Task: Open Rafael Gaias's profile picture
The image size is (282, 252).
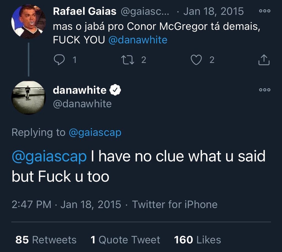Action: 28,21
